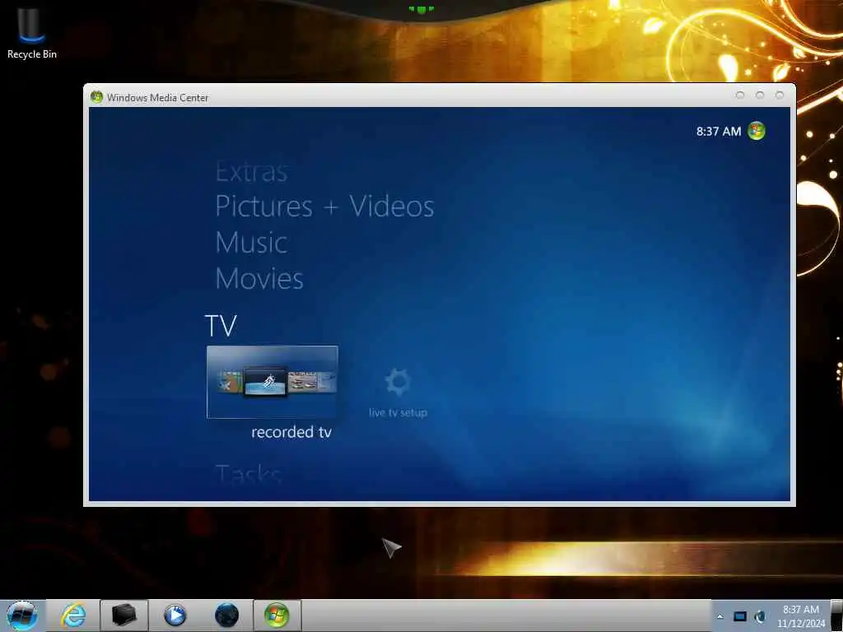Click the 8:37 AM clock in Media Center
Viewport: 843px width, 632px height.
point(718,131)
